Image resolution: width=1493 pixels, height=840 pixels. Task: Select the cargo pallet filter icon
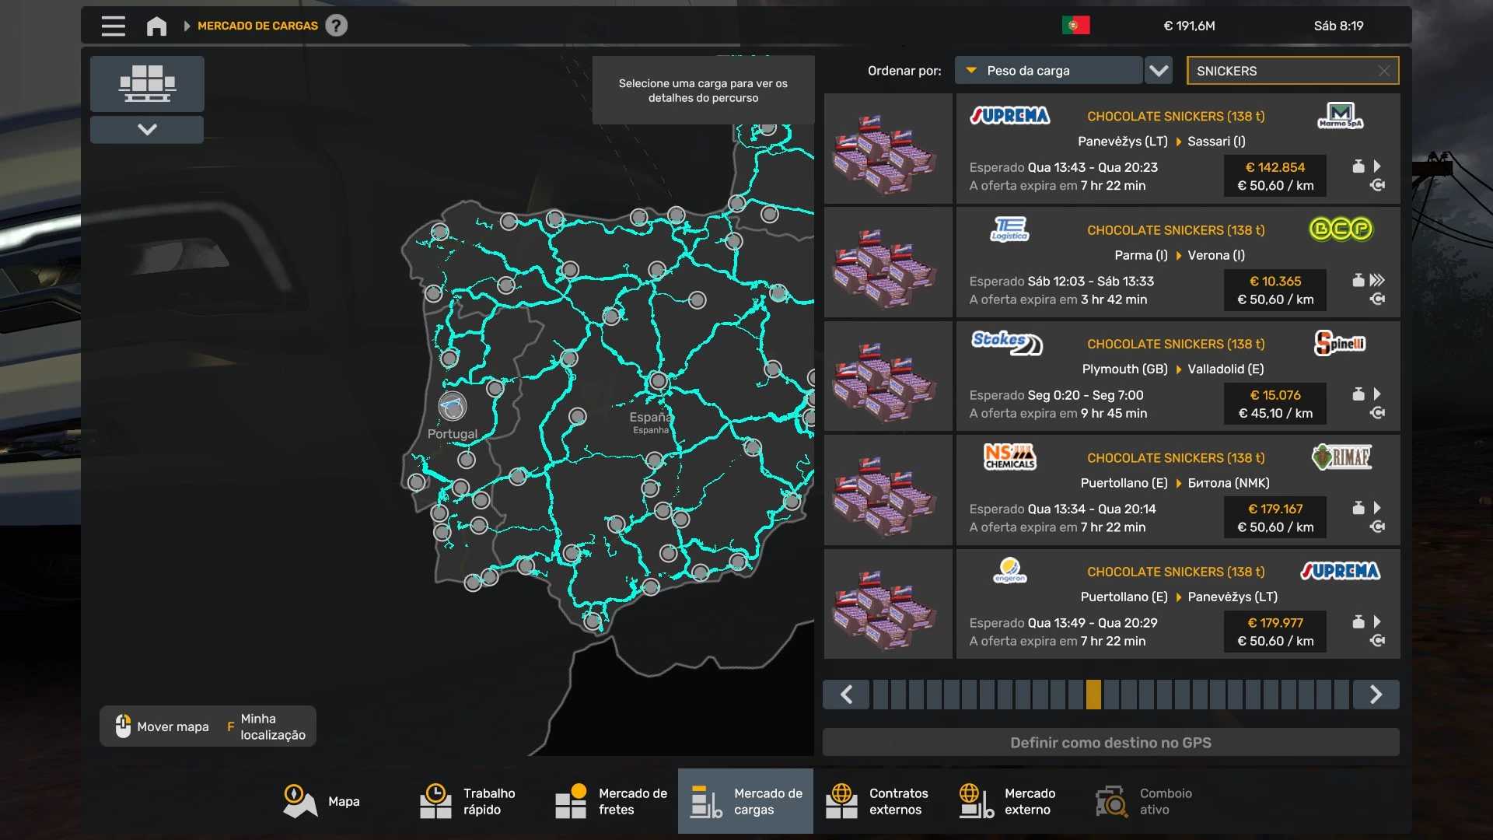click(147, 83)
